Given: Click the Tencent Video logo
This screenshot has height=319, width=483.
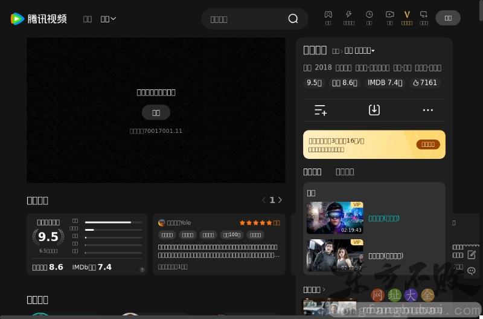Looking at the screenshot, I should click(x=39, y=19).
